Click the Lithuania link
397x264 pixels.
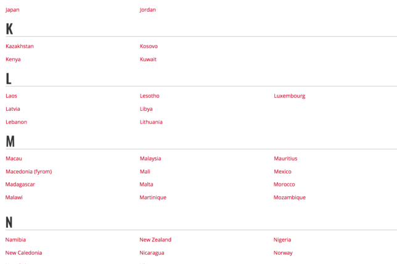coord(151,122)
